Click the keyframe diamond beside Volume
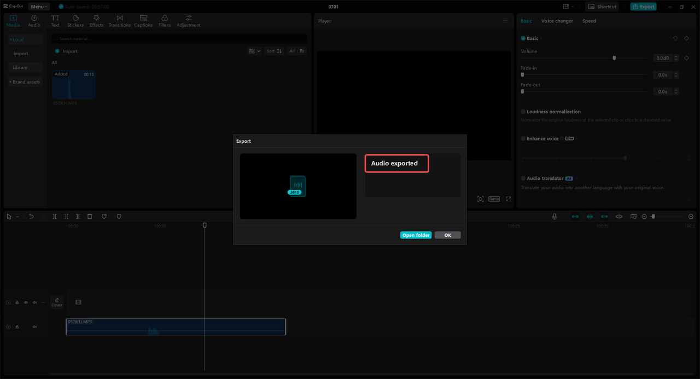 686,57
